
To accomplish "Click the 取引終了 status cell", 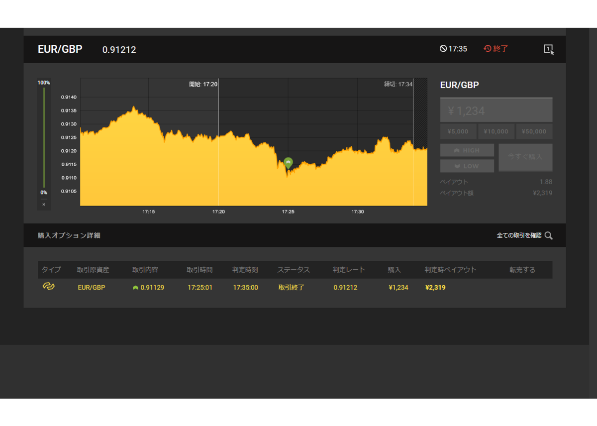I will 292,288.
